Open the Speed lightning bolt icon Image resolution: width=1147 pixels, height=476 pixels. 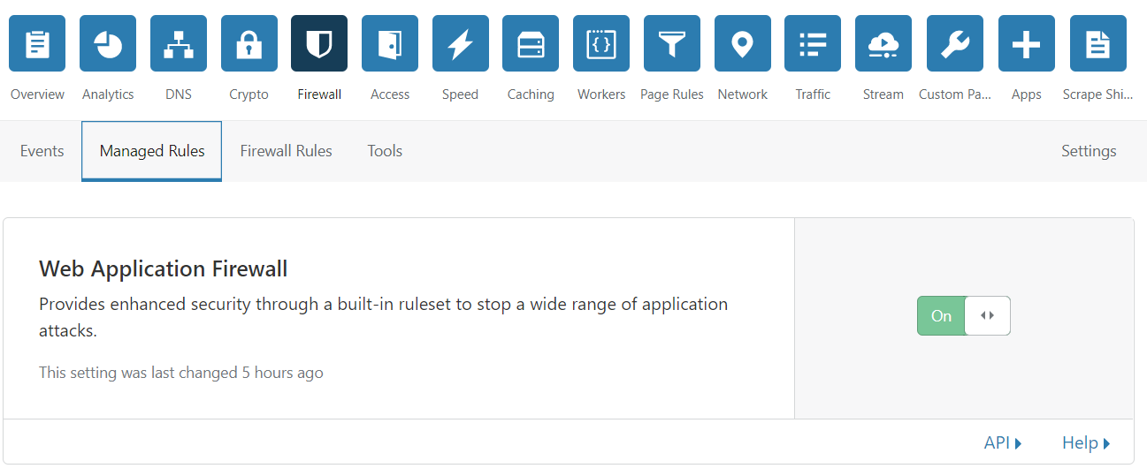click(x=461, y=44)
